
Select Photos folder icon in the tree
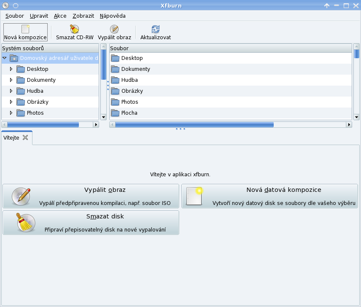point(21,113)
